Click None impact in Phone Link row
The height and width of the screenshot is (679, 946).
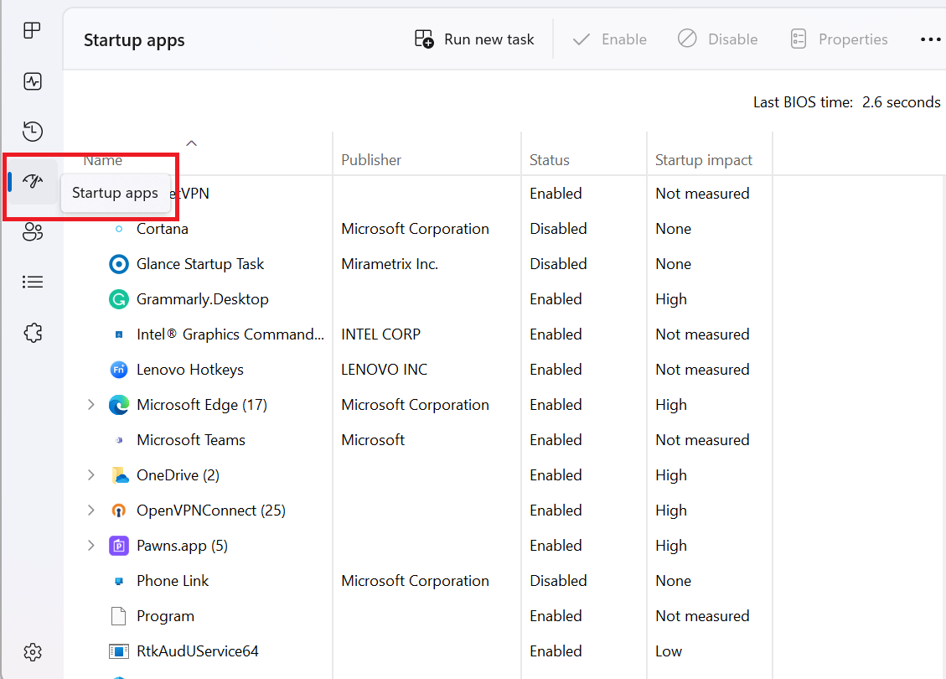[x=674, y=581]
